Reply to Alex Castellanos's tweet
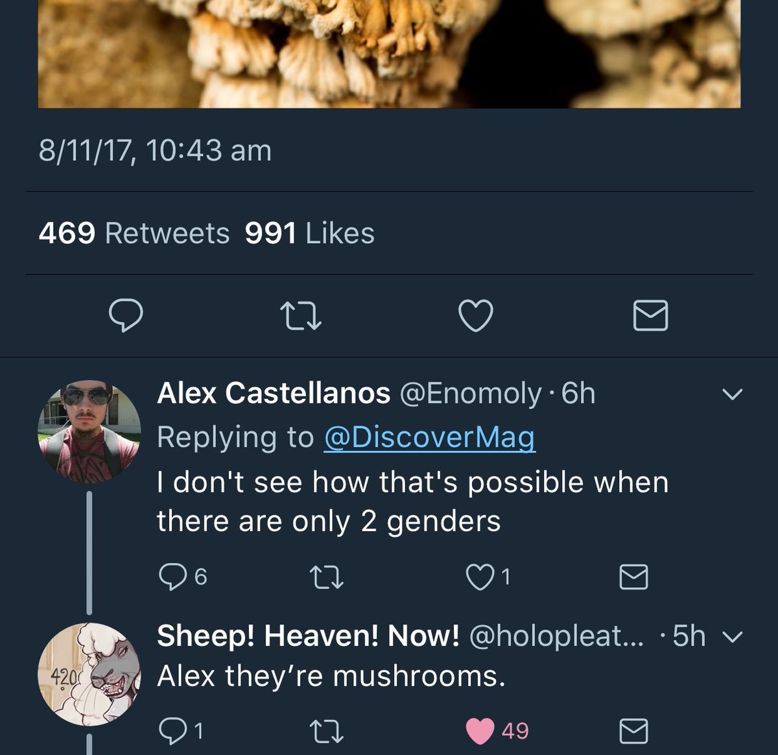 [172, 577]
